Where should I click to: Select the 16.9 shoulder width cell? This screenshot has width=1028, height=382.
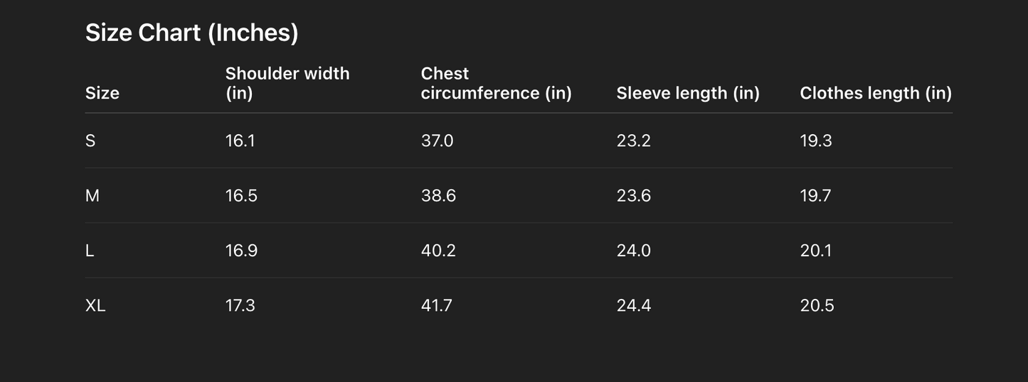click(241, 251)
